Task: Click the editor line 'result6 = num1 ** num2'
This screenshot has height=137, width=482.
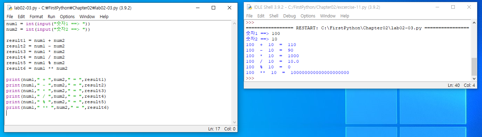Action: [37, 68]
